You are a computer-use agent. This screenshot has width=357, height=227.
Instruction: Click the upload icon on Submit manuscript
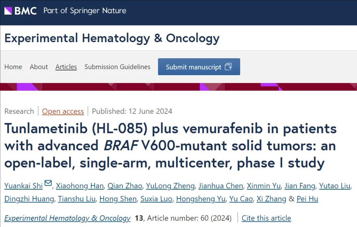tap(228, 67)
